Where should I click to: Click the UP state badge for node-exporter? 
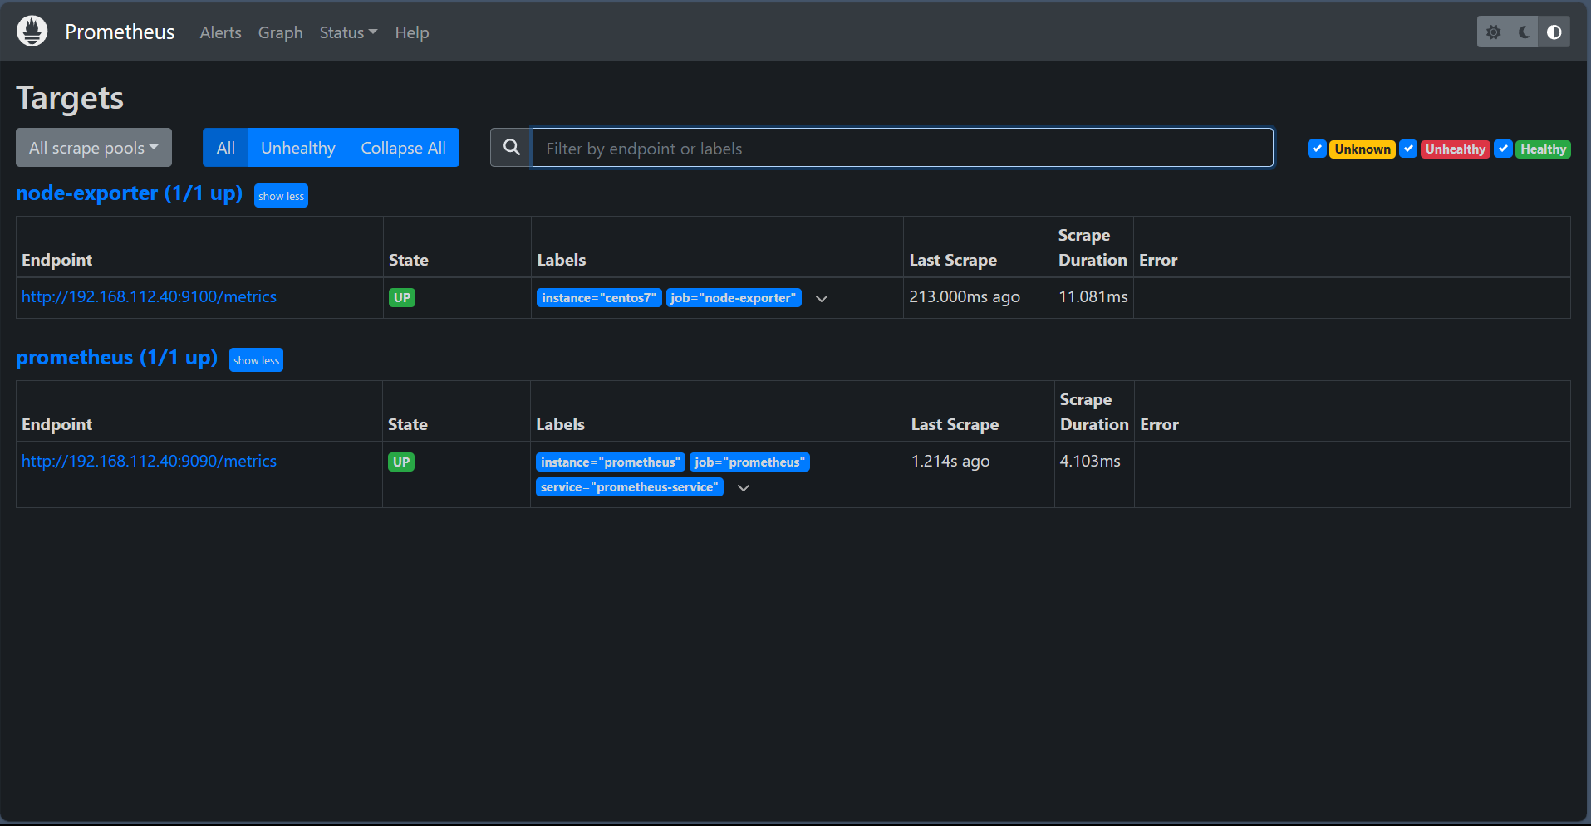point(402,297)
